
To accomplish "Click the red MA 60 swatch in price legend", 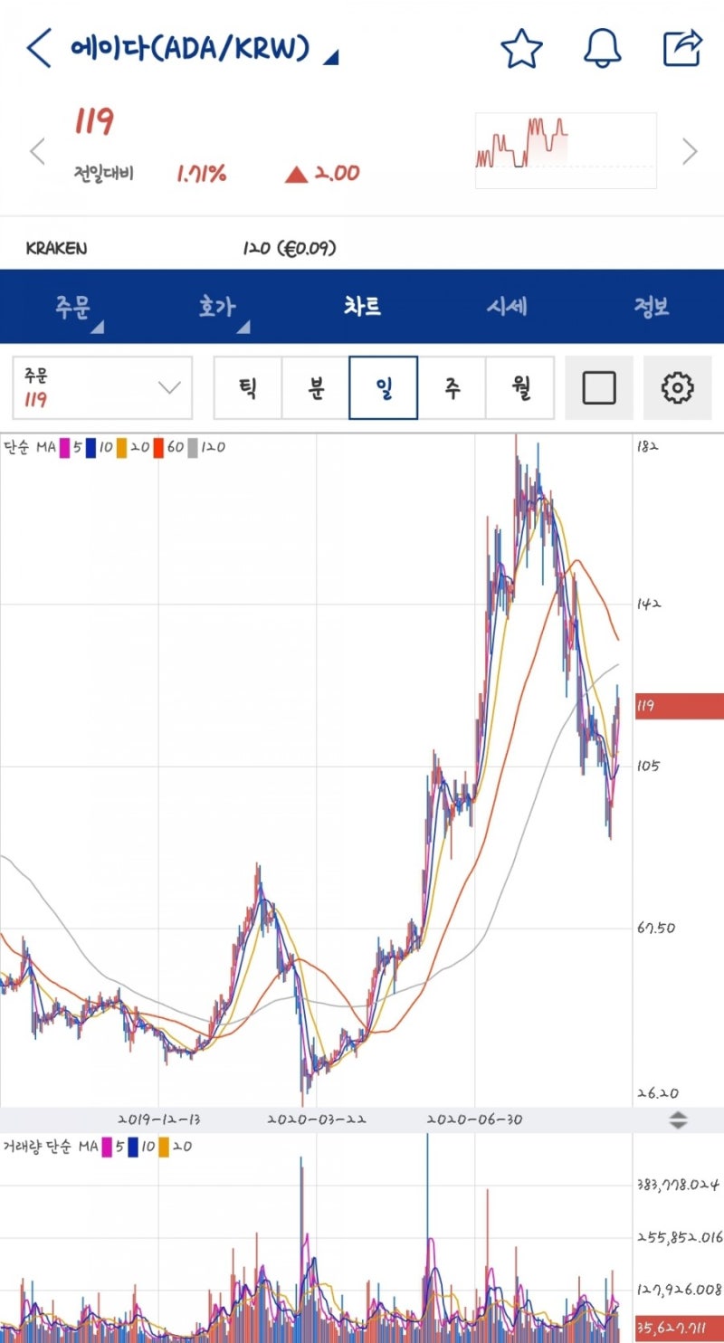I will (158, 448).
